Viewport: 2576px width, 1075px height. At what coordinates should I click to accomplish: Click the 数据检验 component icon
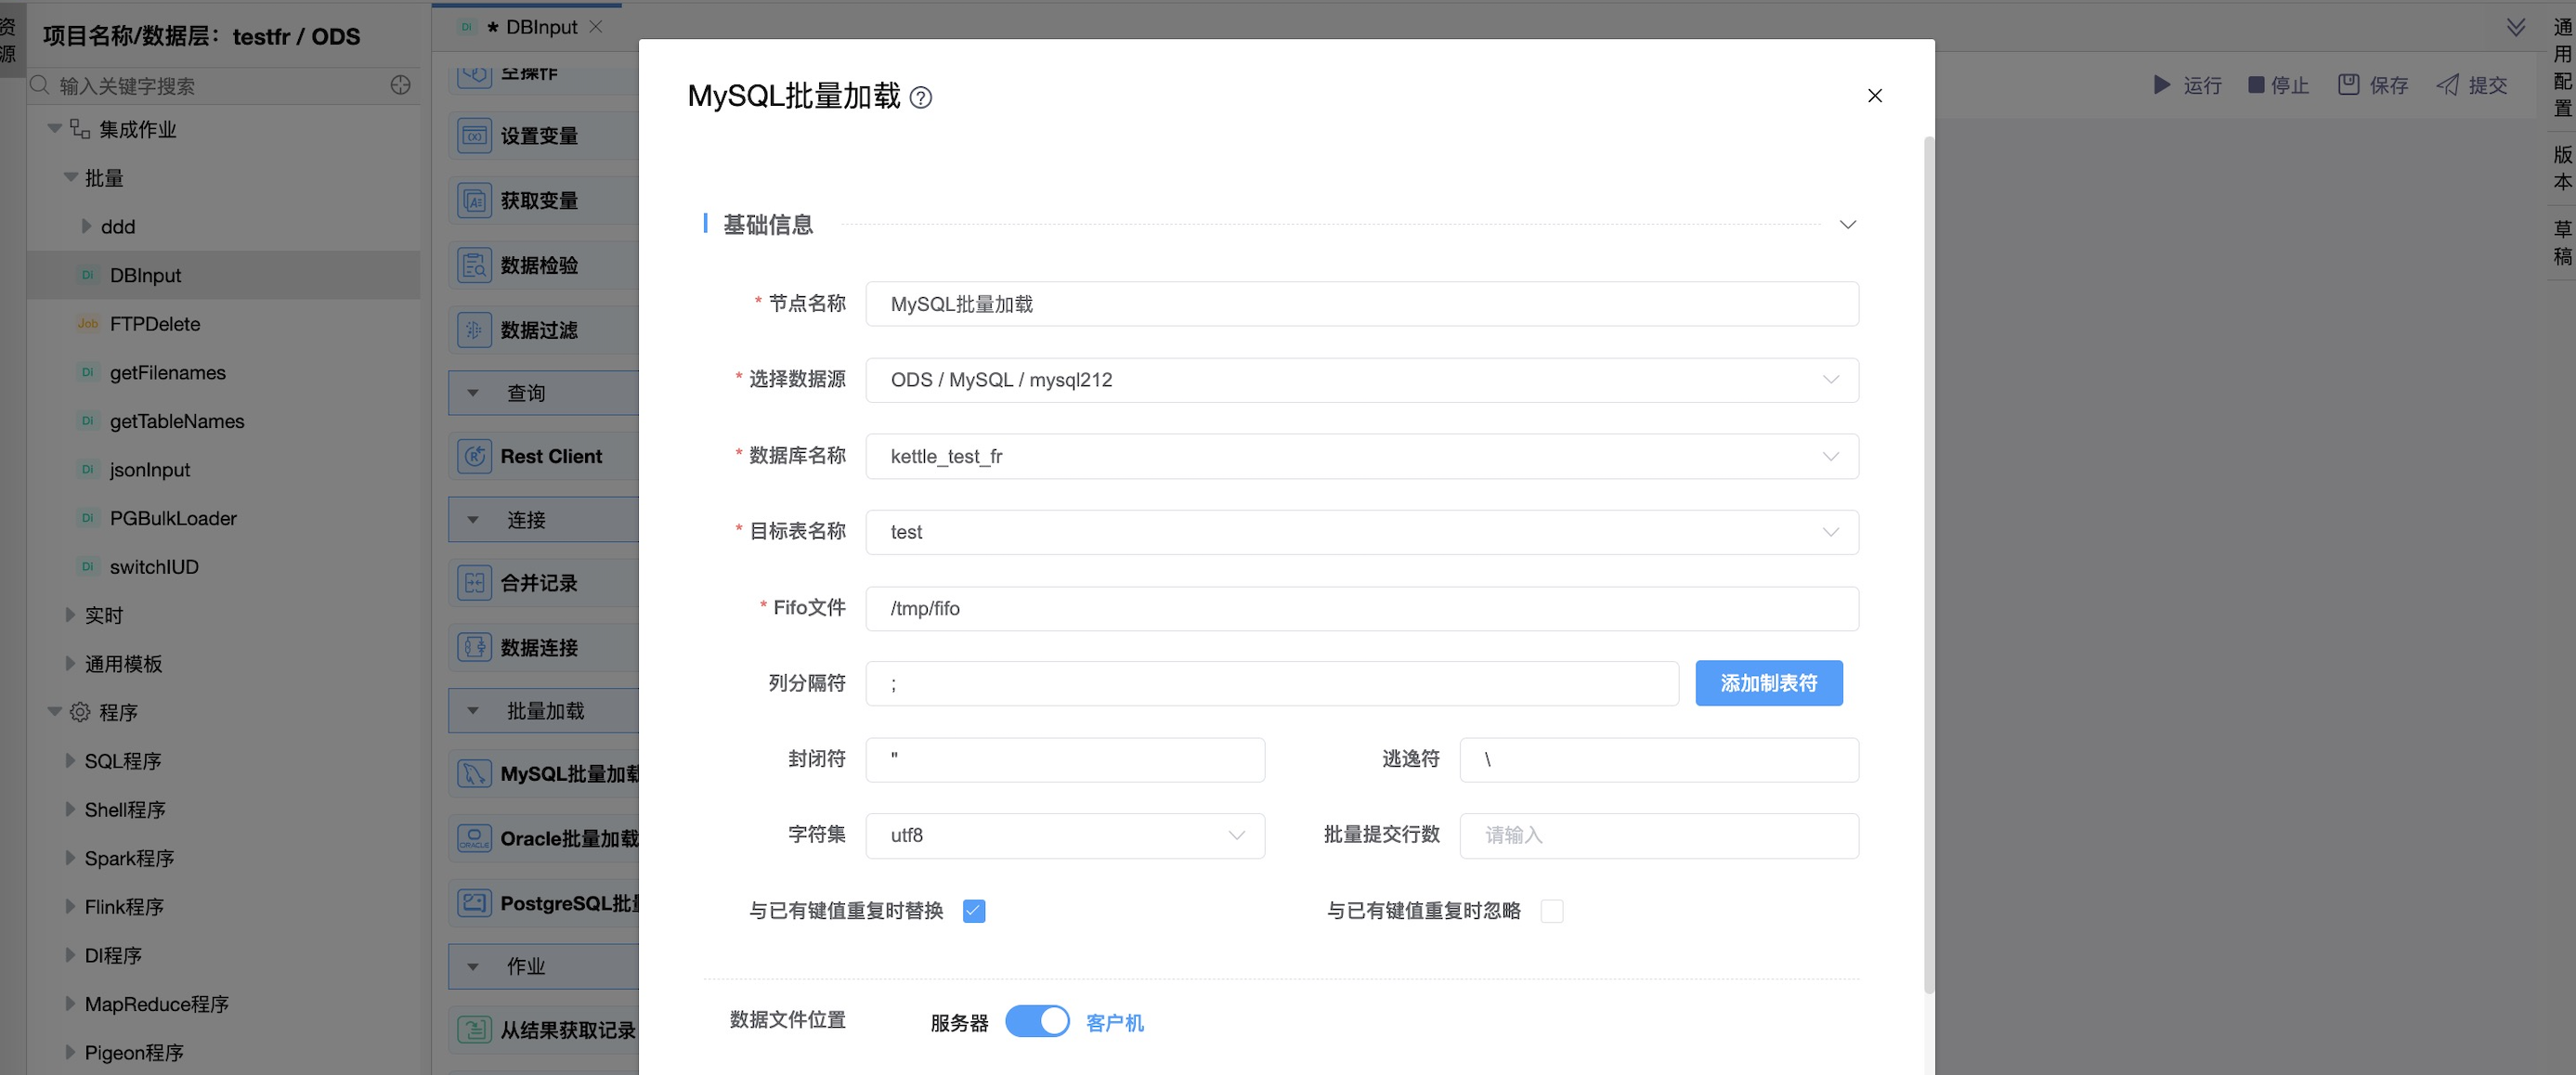point(474,266)
